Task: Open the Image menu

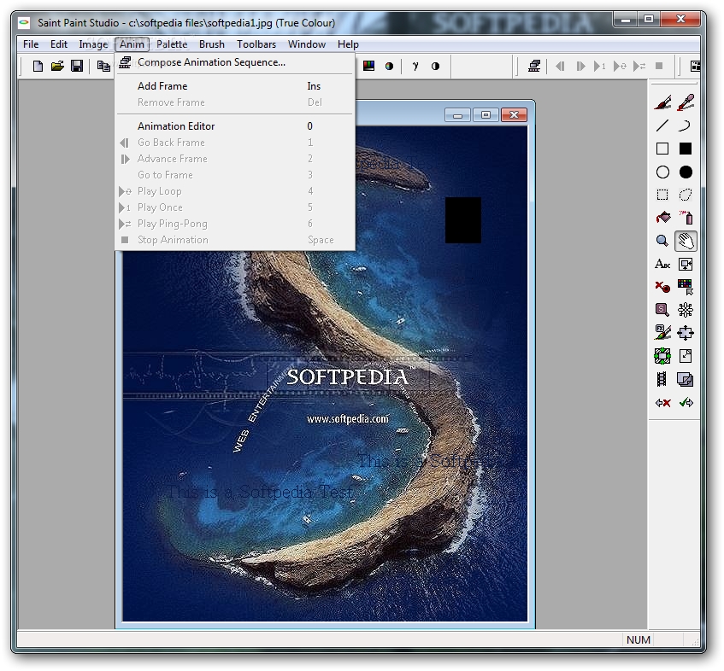Action: coord(93,44)
